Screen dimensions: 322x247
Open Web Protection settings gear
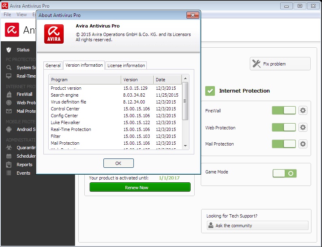click(x=303, y=127)
